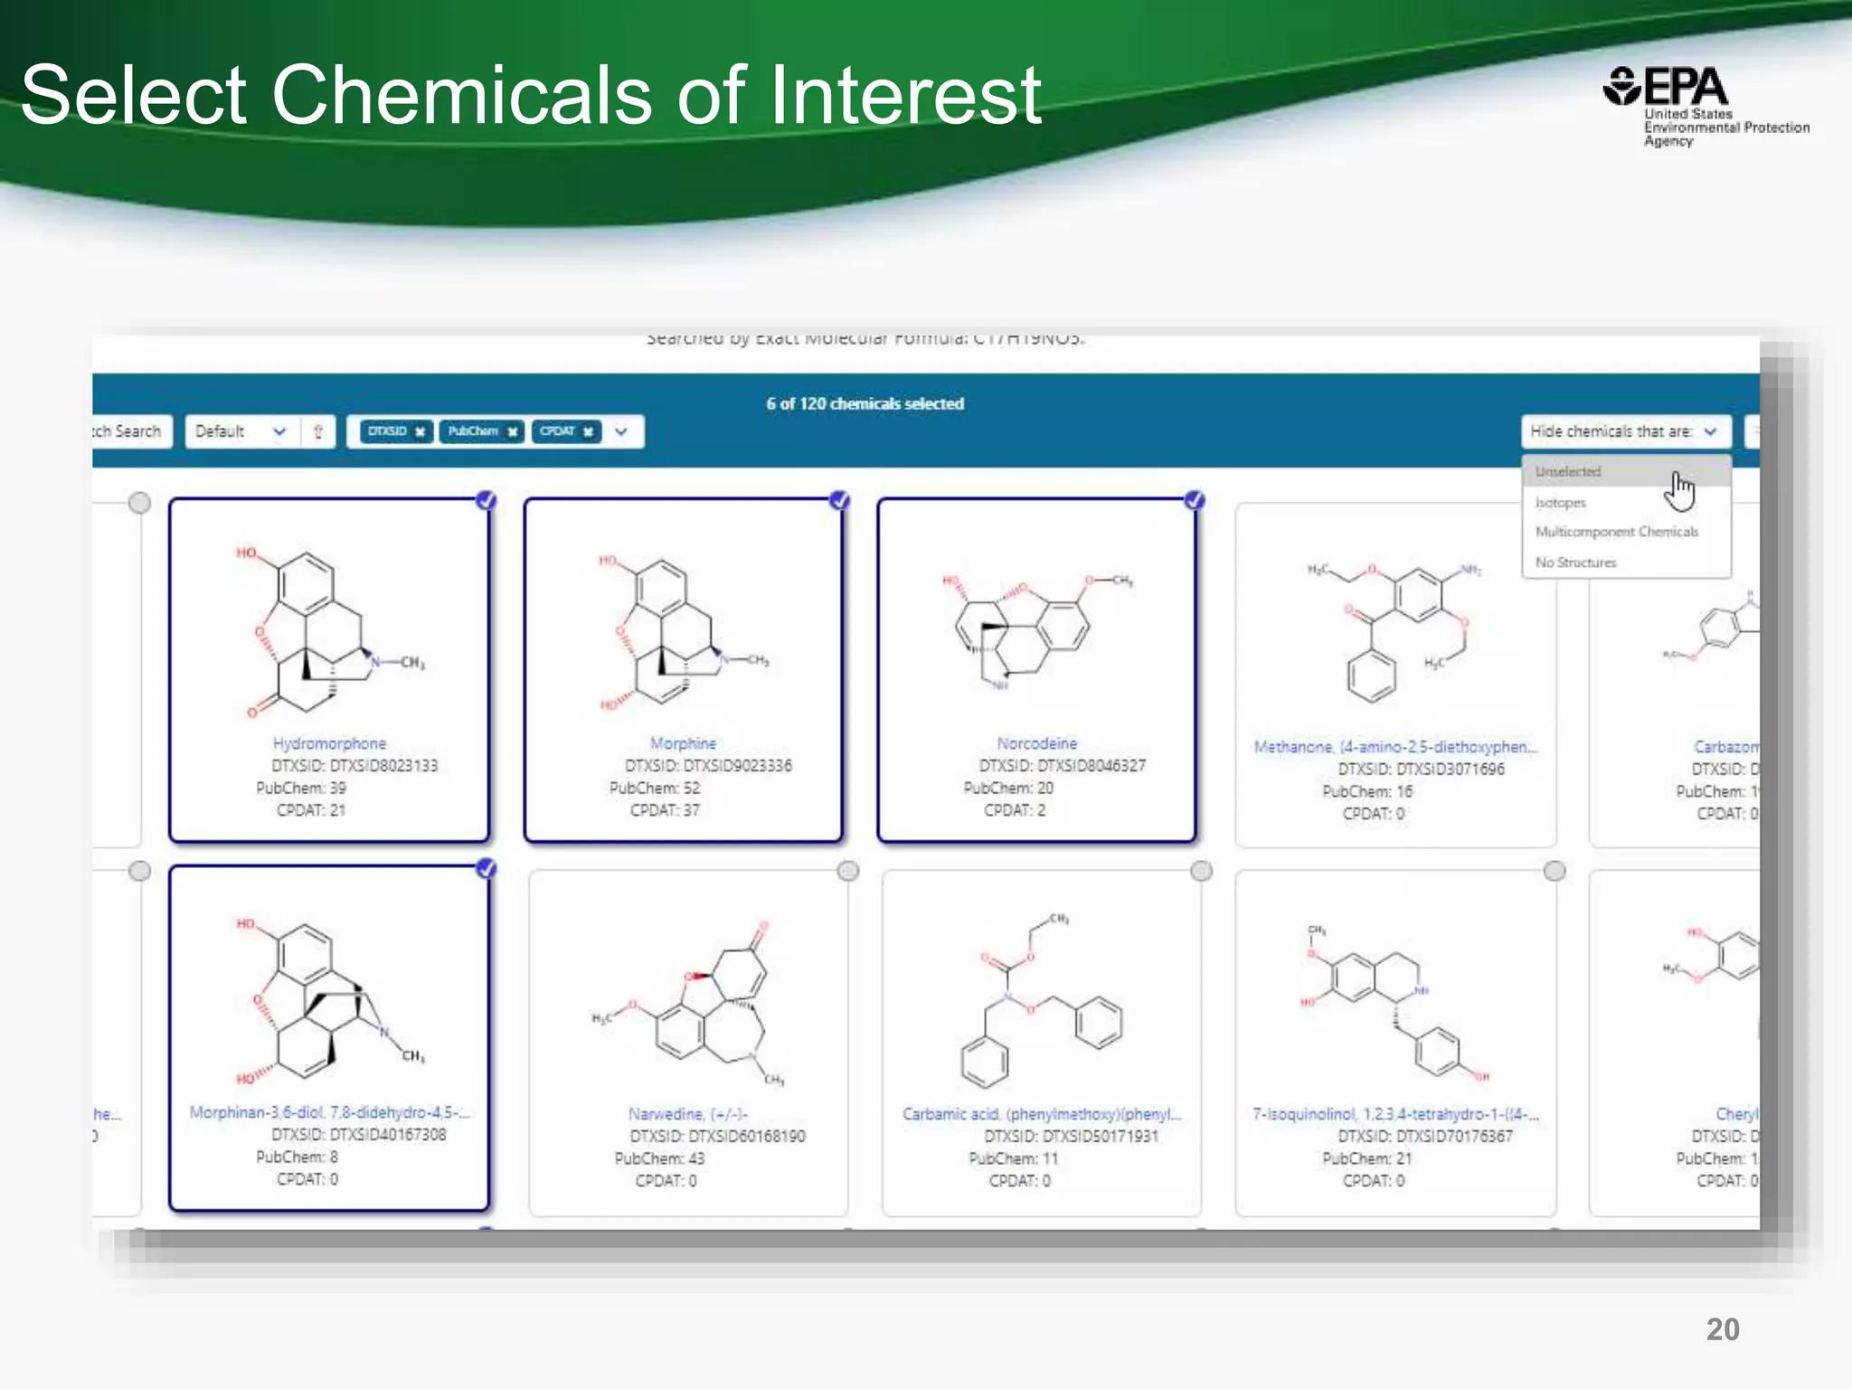Deselect the Morphine card checkmark
Image resolution: width=1852 pixels, height=1389 pixels.
click(x=840, y=500)
